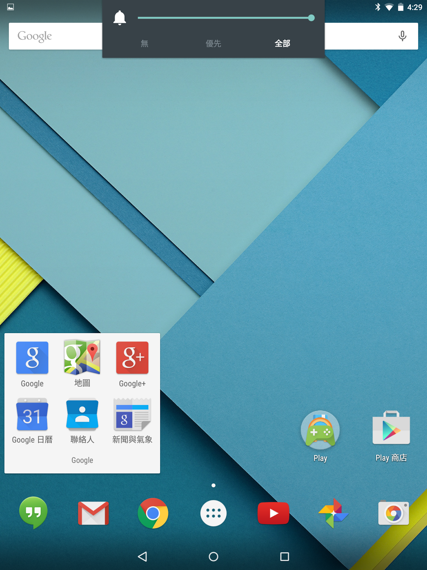This screenshot has height=570, width=427.
Task: Tap the bell icon in volume panel
Action: pyautogui.click(x=120, y=18)
